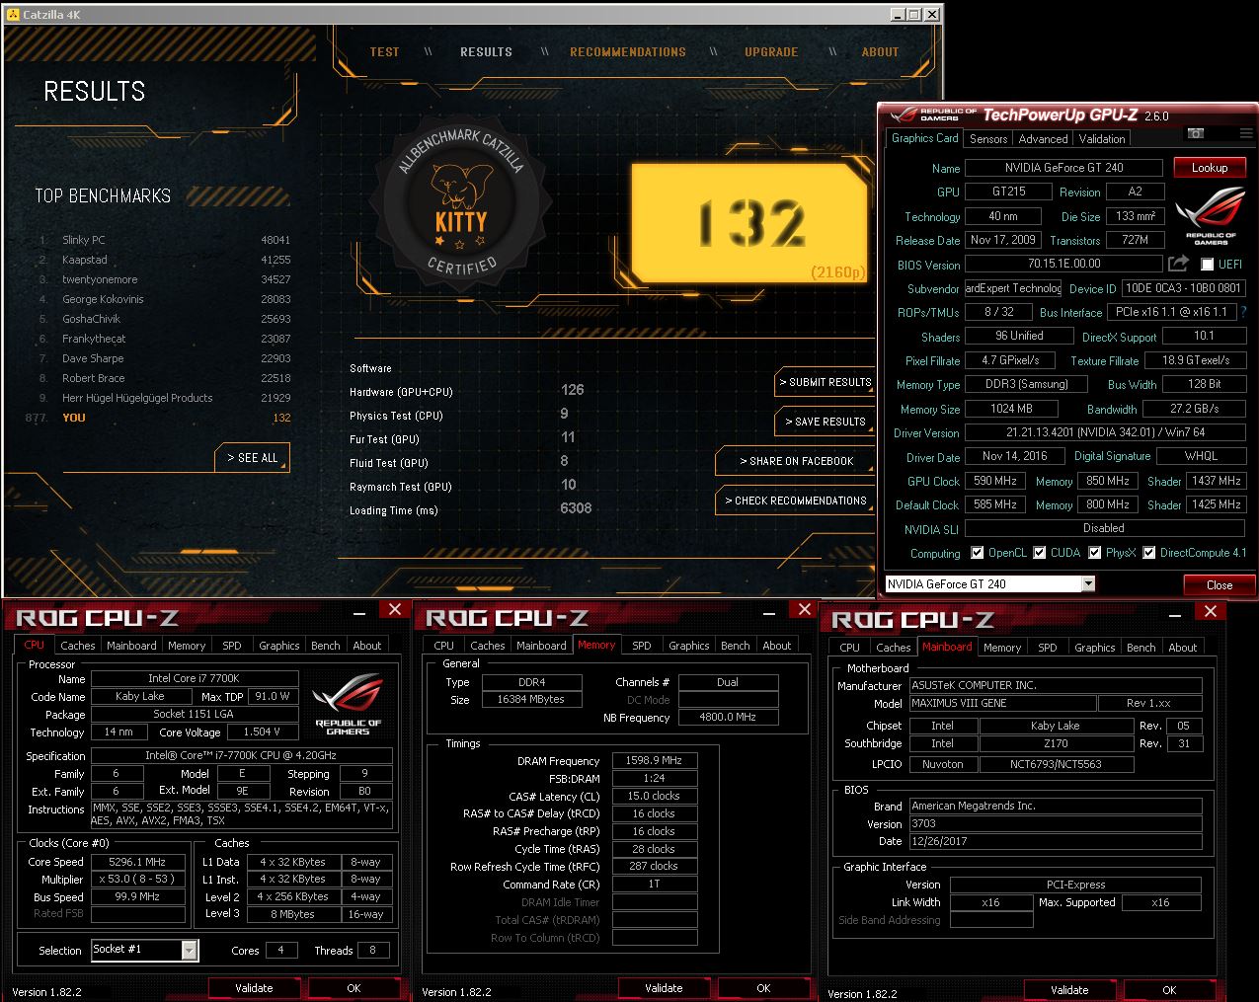Open the Advanced tab in GPU-Z
The height and width of the screenshot is (1002, 1259).
pos(1043,139)
